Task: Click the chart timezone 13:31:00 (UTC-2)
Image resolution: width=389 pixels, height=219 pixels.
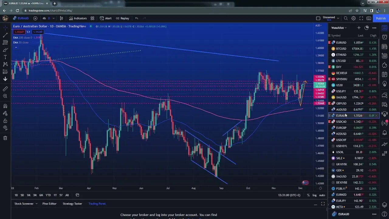Action: (289, 195)
